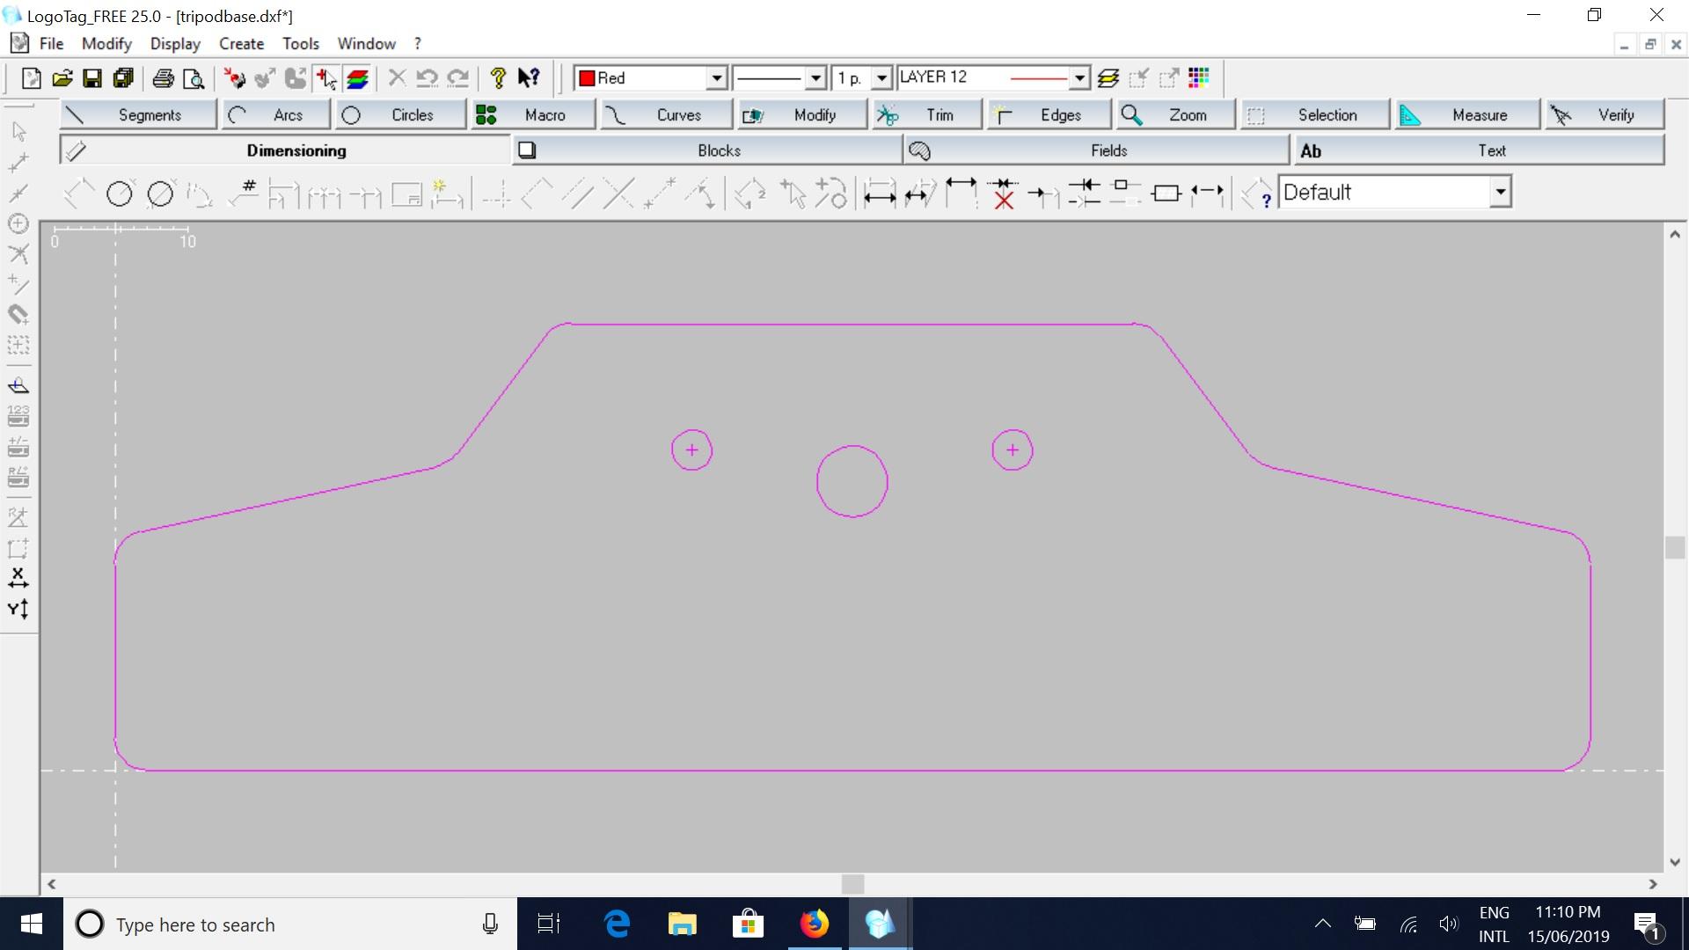Click the dimension text box icon
Viewport: 1689px width, 950px height.
pos(1166,194)
